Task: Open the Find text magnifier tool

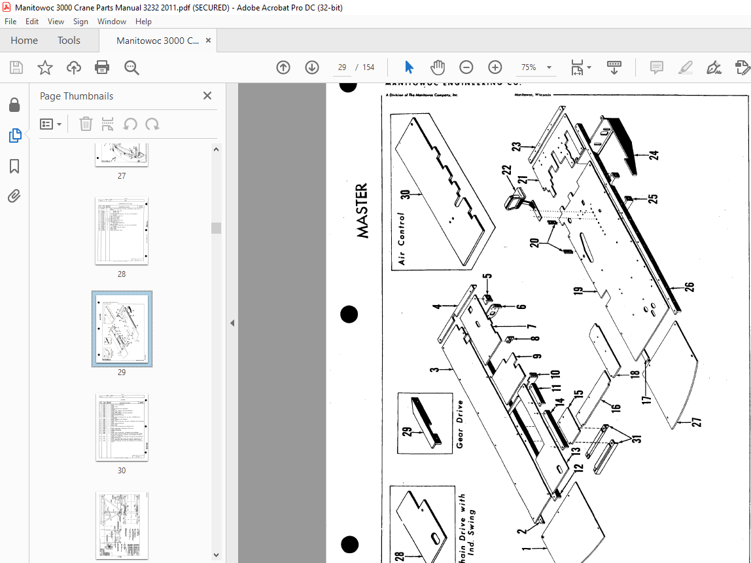Action: coord(131,67)
